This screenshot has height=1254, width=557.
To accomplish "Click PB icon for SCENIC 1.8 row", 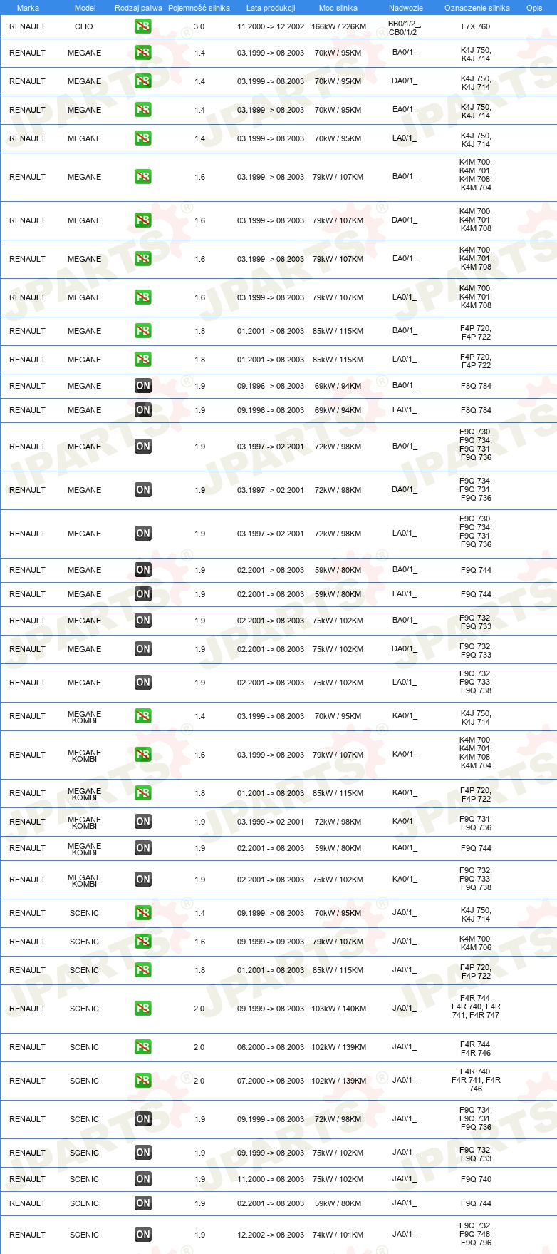I will point(143,970).
